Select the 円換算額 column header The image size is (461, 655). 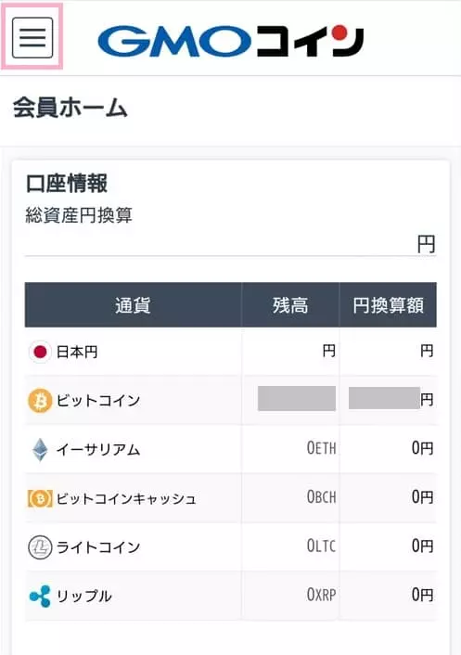pyautogui.click(x=388, y=305)
